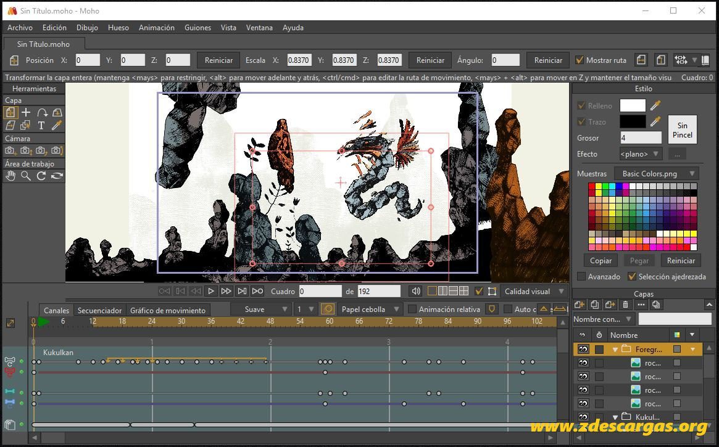Jump to end with last playback button
719x447 pixels.
(x=258, y=291)
